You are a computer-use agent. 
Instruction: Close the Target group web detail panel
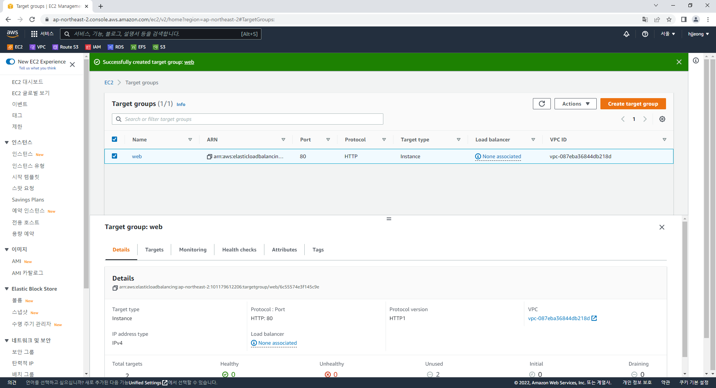662,227
